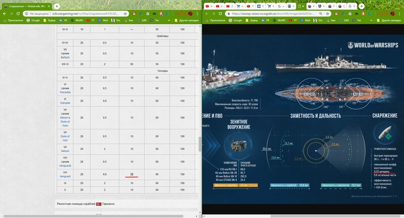The width and height of the screenshot is (404, 218).
Task: Open YT bookmark in left window
Action: tap(90, 20)
